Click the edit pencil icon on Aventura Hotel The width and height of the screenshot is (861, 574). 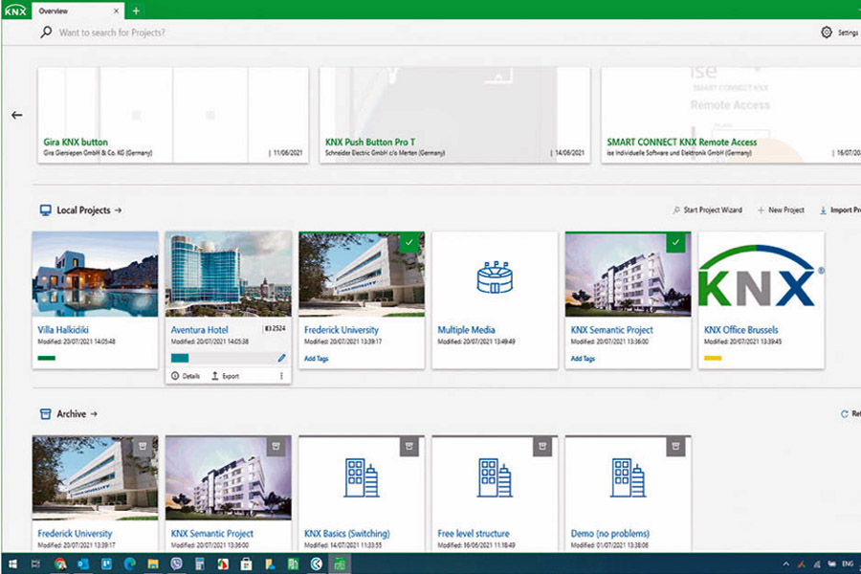pos(281,358)
